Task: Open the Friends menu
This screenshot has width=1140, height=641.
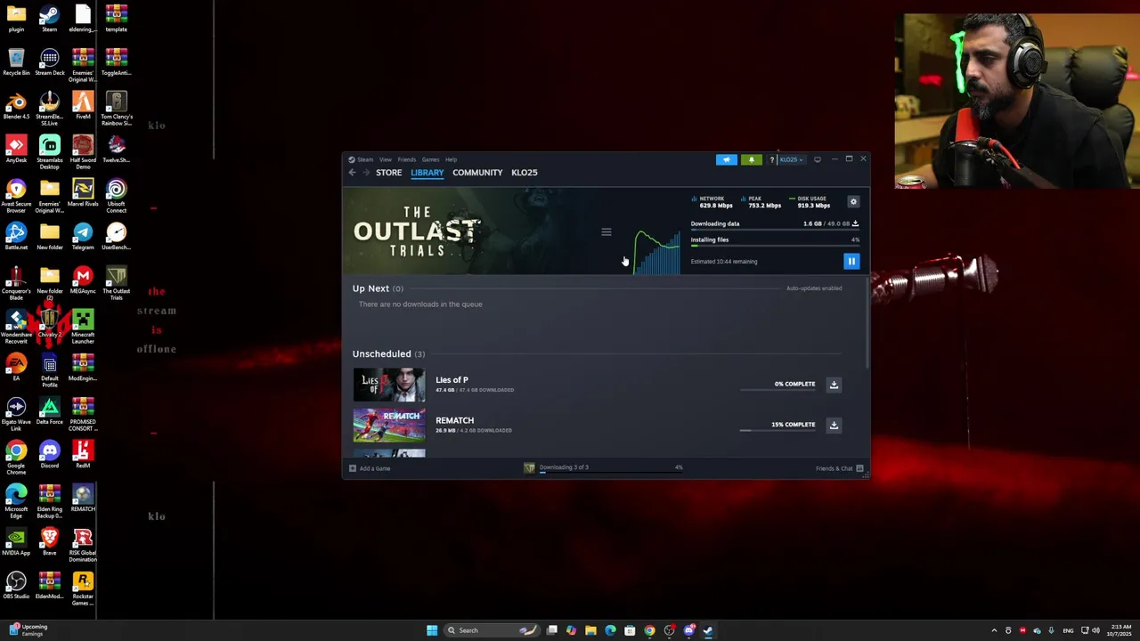Action: coord(407,159)
